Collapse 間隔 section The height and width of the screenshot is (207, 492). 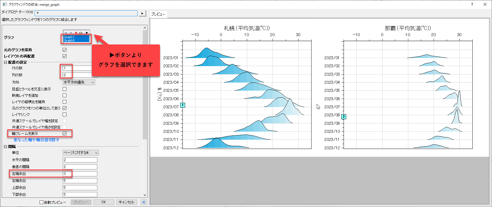[x=5, y=147]
